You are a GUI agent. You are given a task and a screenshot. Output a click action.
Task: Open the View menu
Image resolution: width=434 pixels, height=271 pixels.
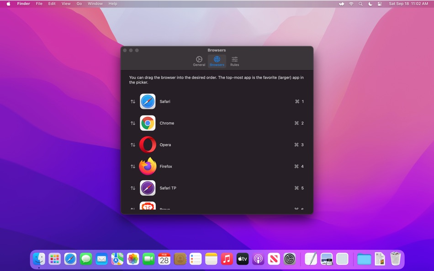[x=66, y=4]
